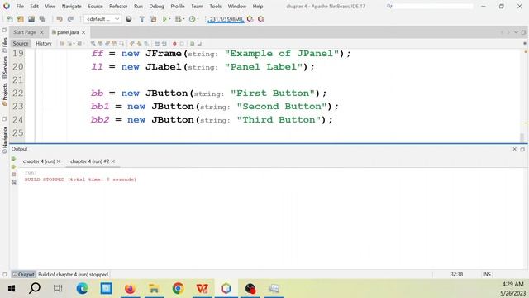Close the chapter 4 (run) #2 output tab

click(113, 161)
